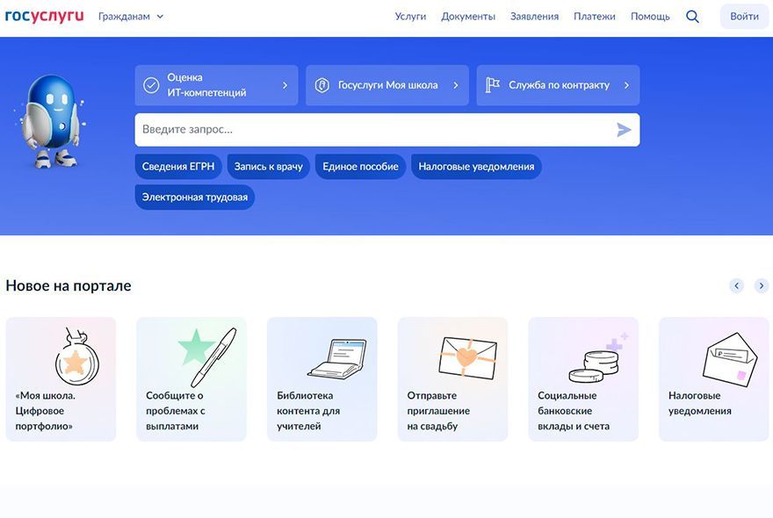Click the send arrow in the search bar
Screen dimensions: 773x518
[x=624, y=129]
